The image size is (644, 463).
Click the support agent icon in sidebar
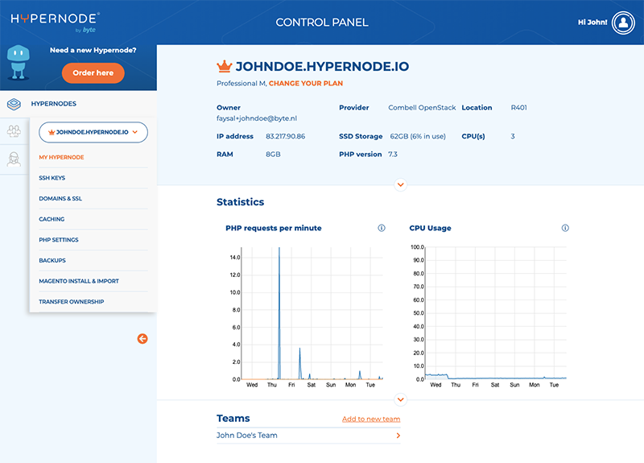tap(14, 159)
